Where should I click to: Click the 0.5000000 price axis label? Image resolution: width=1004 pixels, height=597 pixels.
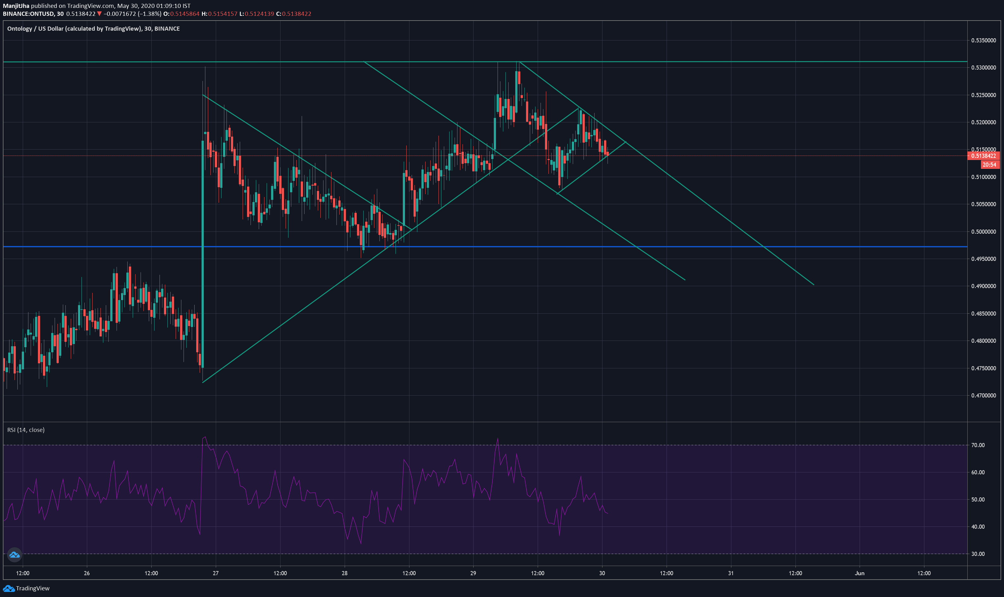983,232
